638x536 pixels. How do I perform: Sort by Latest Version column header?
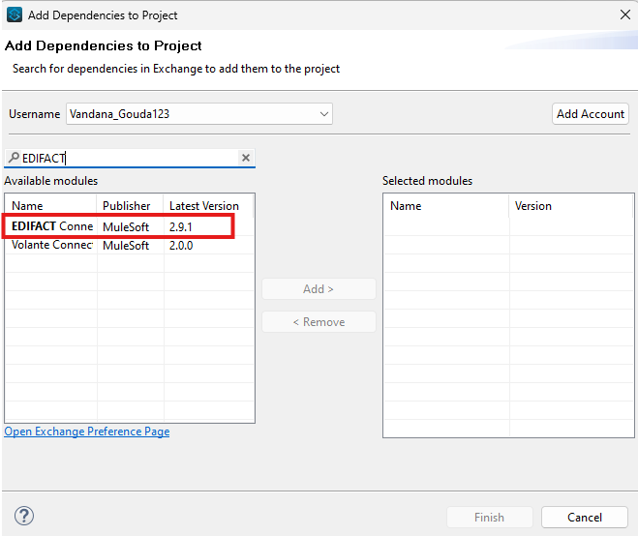coord(208,206)
